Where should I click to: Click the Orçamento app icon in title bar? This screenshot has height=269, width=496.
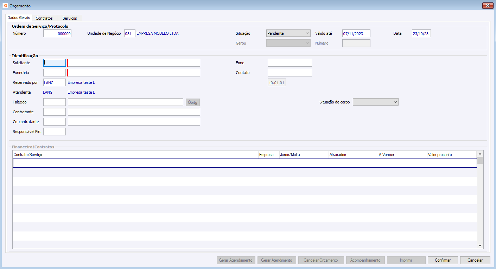tap(5, 6)
